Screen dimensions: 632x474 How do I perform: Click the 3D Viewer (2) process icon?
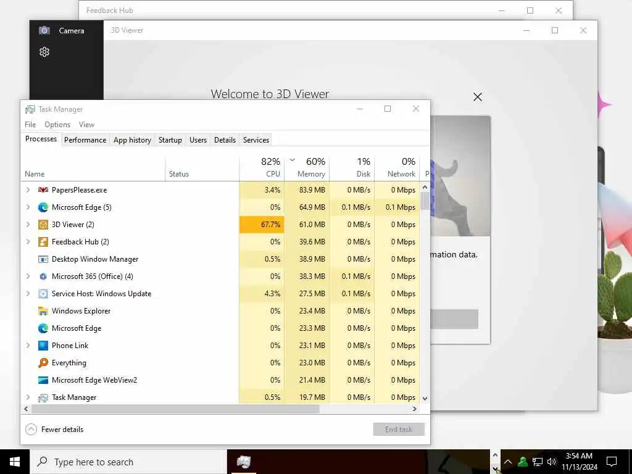tap(43, 225)
